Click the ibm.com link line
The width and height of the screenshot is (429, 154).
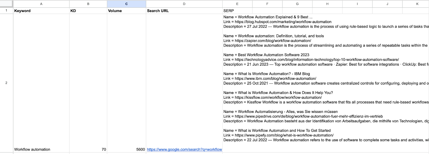pos(270,79)
